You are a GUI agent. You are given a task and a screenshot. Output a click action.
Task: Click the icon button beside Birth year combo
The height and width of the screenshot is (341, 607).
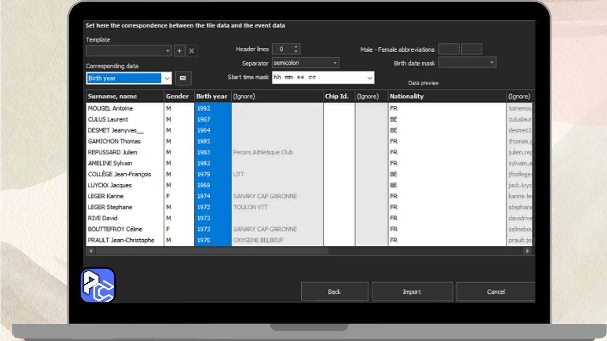coord(183,78)
